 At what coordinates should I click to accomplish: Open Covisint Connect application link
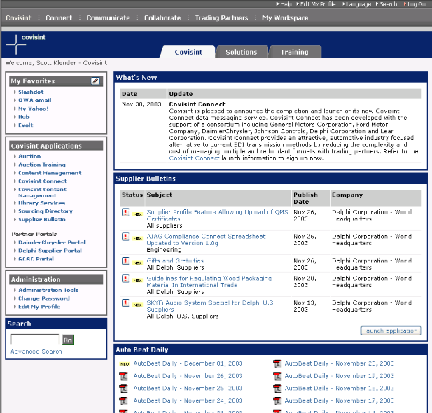[43, 181]
